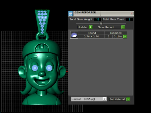
Task: Click the Gem Reporter title bar icon
Action: tap(71, 14)
